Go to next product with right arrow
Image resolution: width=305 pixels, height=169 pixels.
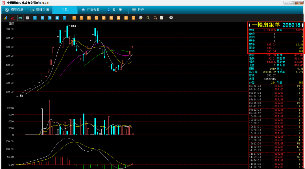click(x=302, y=25)
